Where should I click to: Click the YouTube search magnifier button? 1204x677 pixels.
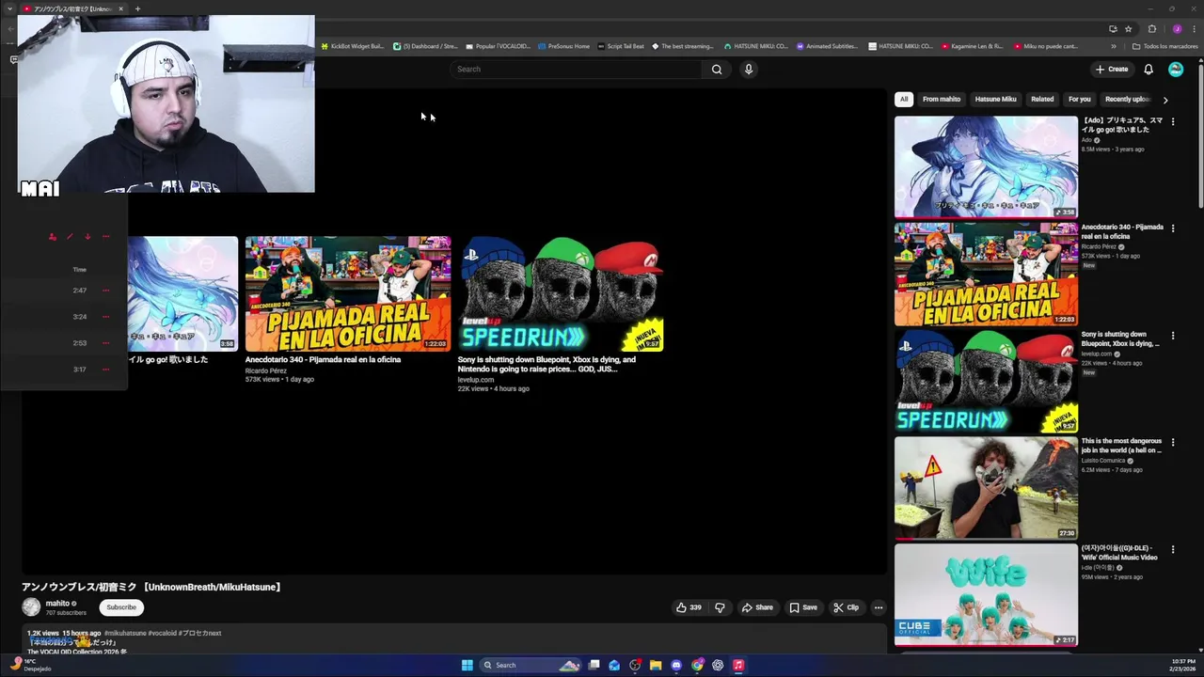tap(717, 69)
